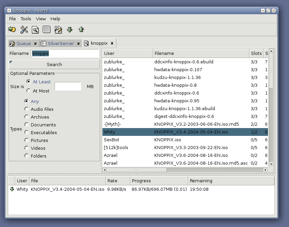Close the knoppix tab
This screenshot has height=227, width=289.
click(112, 43)
